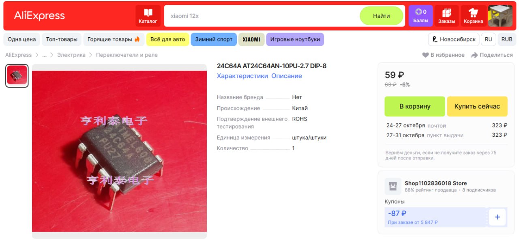Expand the collapsed breadcrumb ellipsis
Viewport: 519px width, 243px height.
pyautogui.click(x=44, y=55)
